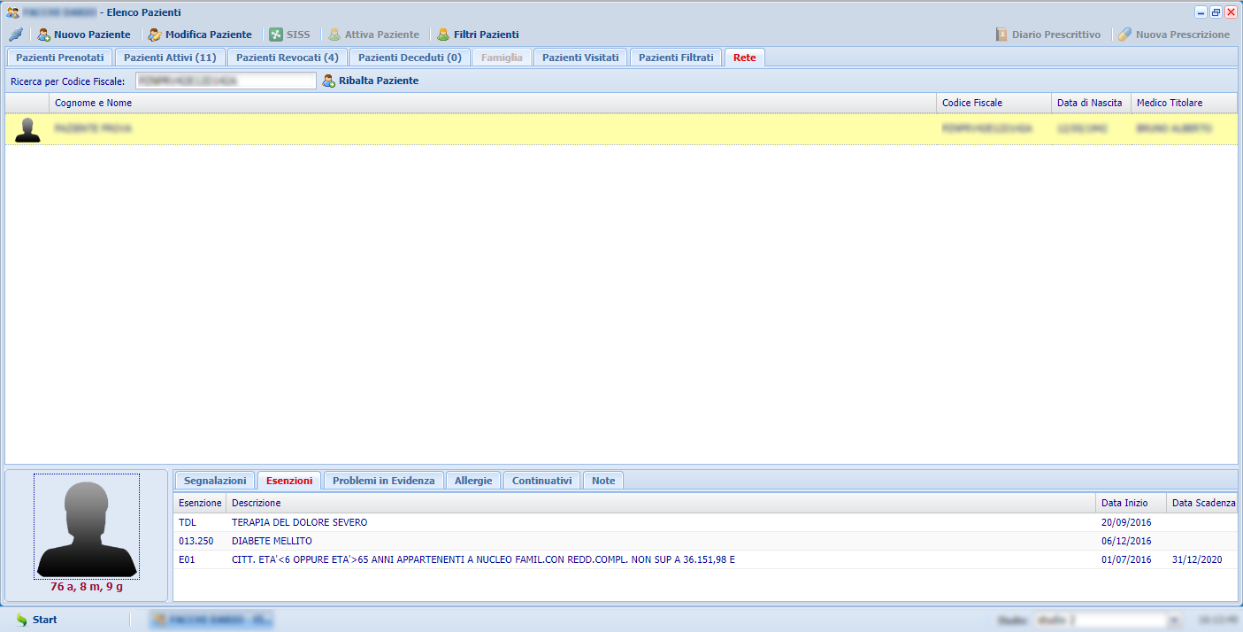The image size is (1243, 632).
Task: Close the Elenco Pazienti window
Action: pos(1231,12)
